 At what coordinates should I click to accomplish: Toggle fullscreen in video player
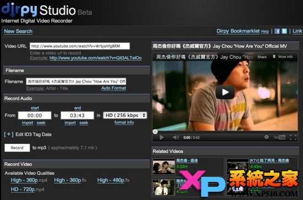click(293, 137)
